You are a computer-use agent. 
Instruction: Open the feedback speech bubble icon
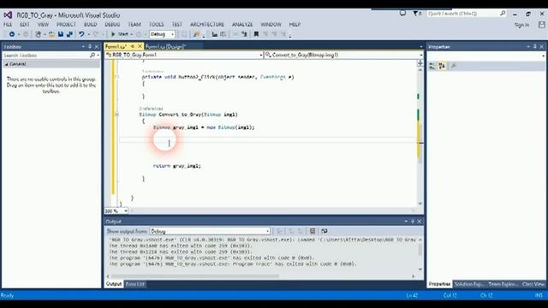click(403, 14)
